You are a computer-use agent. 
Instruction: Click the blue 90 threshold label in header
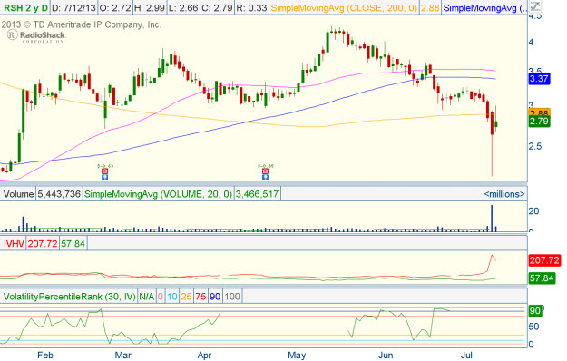(215, 297)
